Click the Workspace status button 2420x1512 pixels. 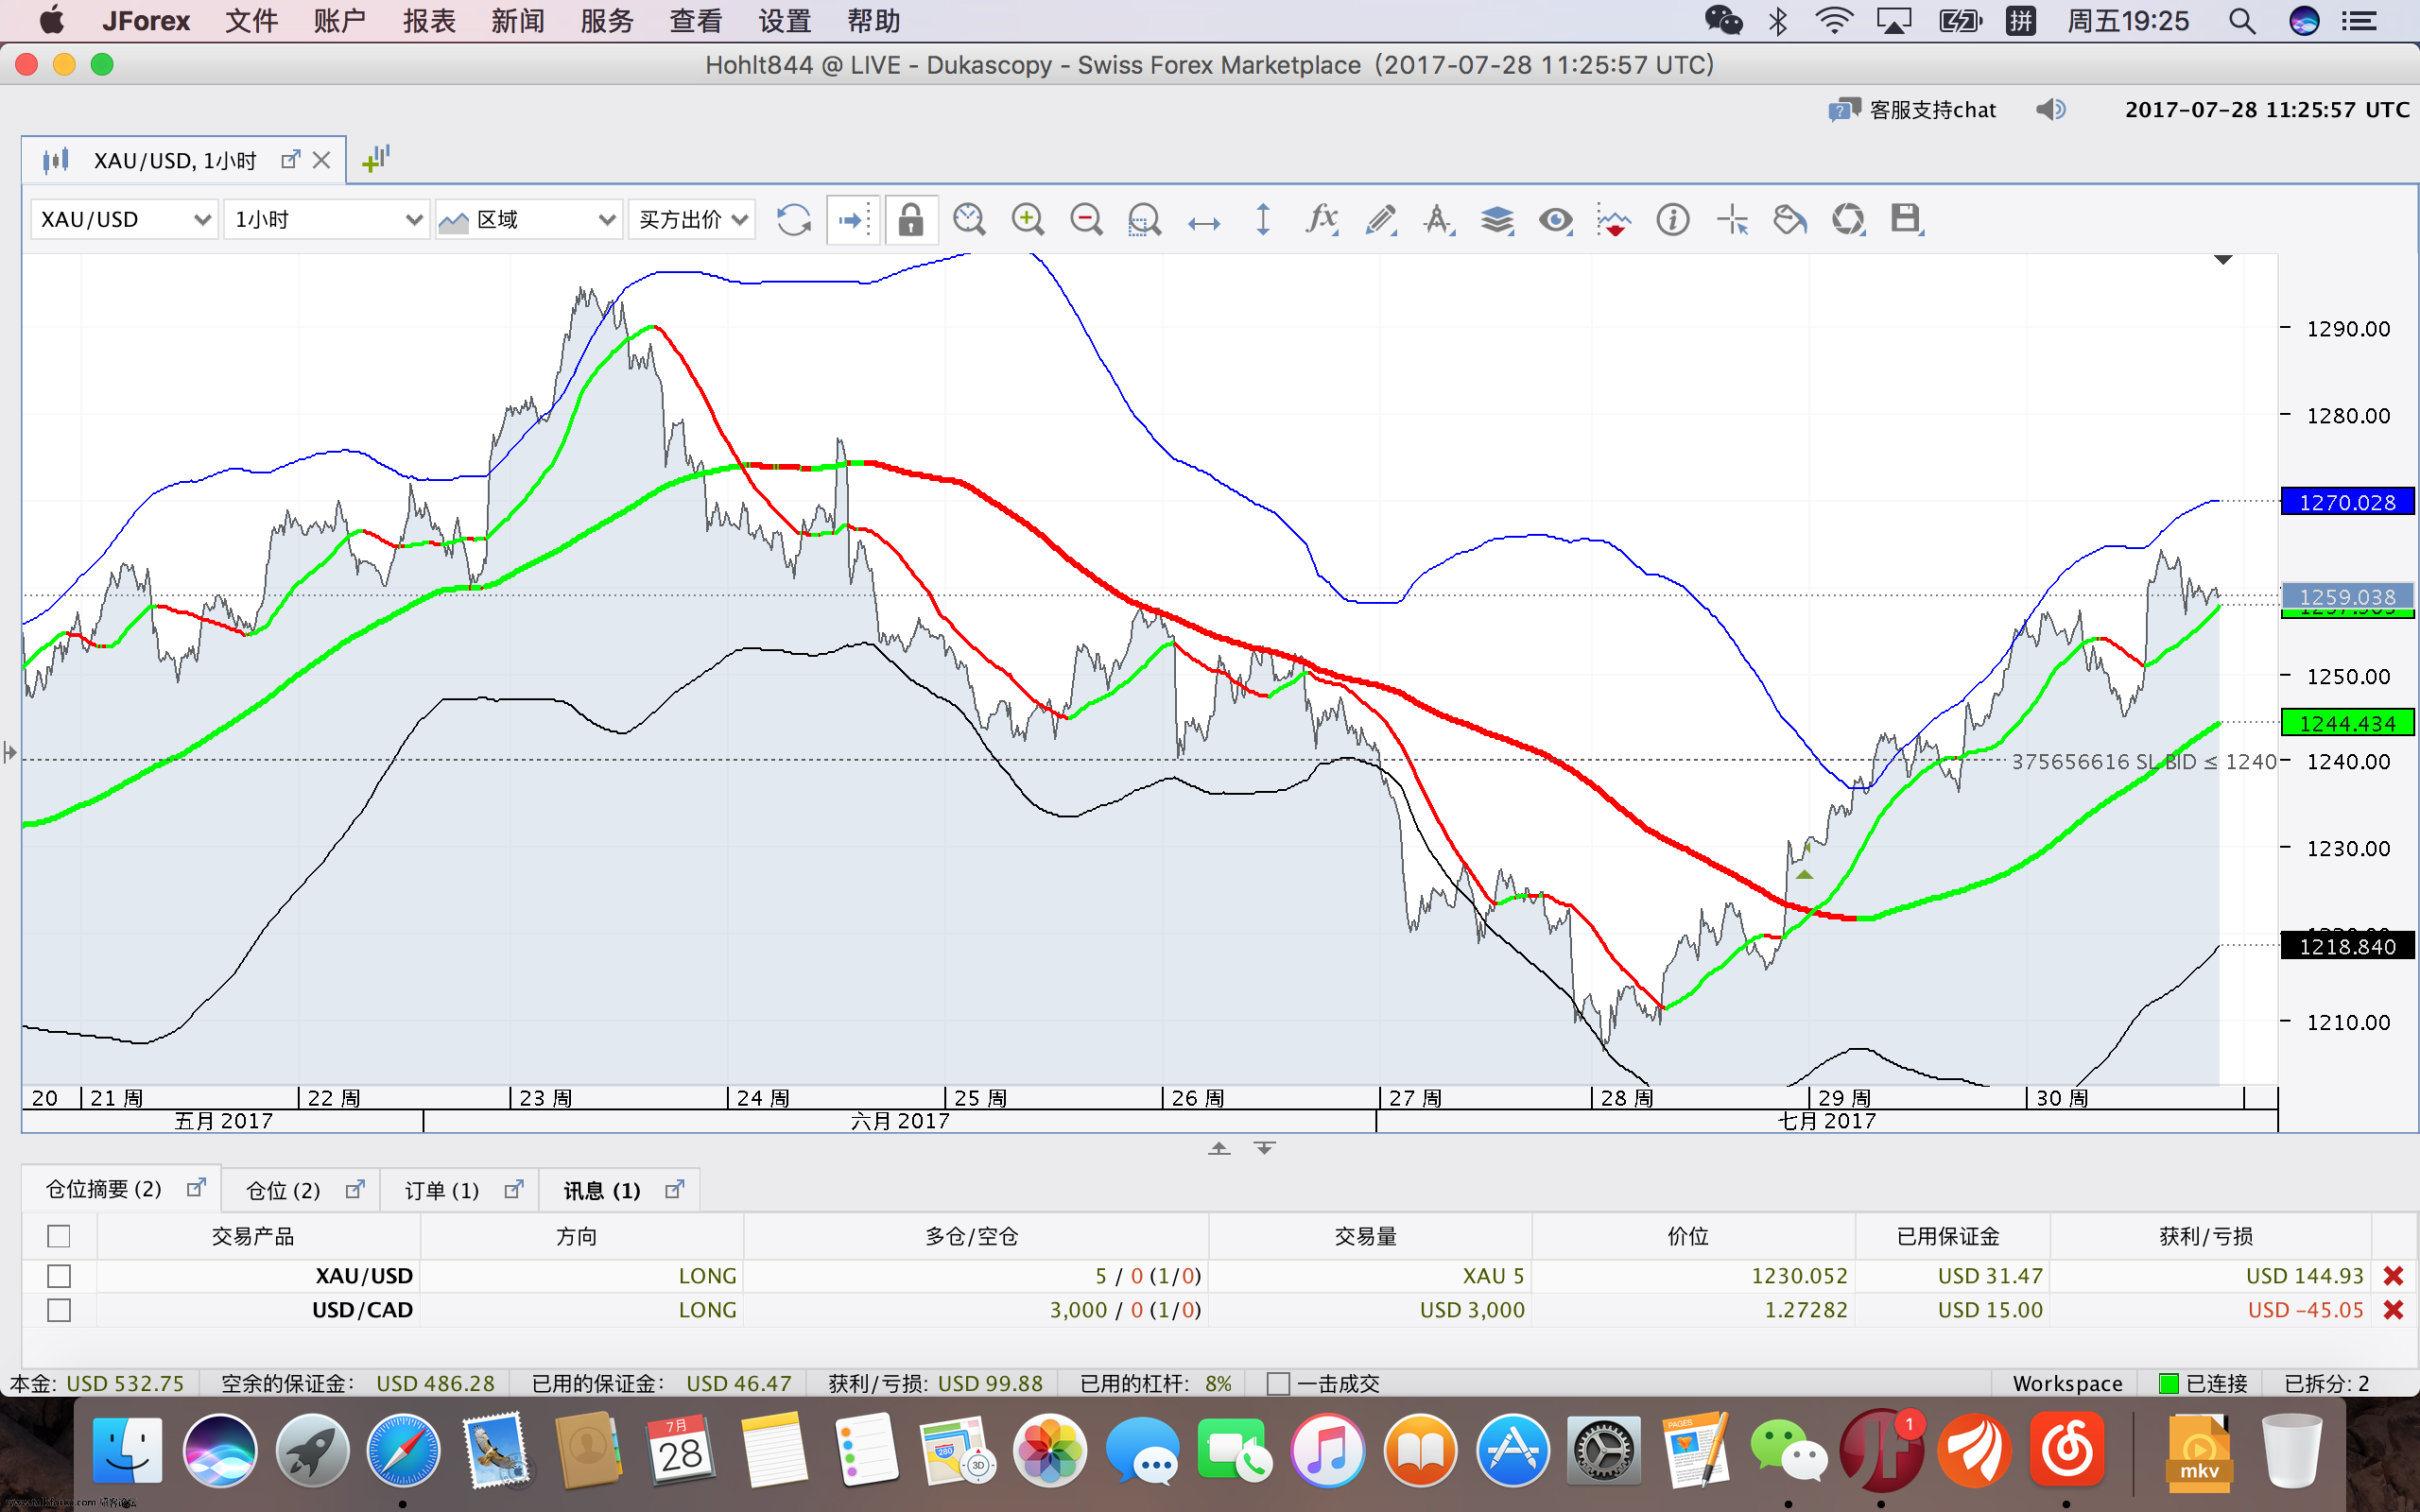2067,1384
